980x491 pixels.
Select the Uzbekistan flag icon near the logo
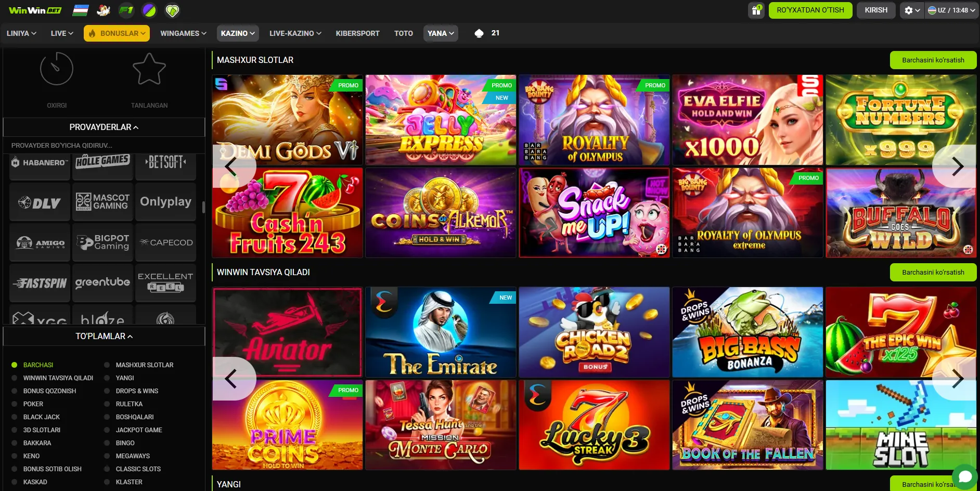(x=81, y=10)
